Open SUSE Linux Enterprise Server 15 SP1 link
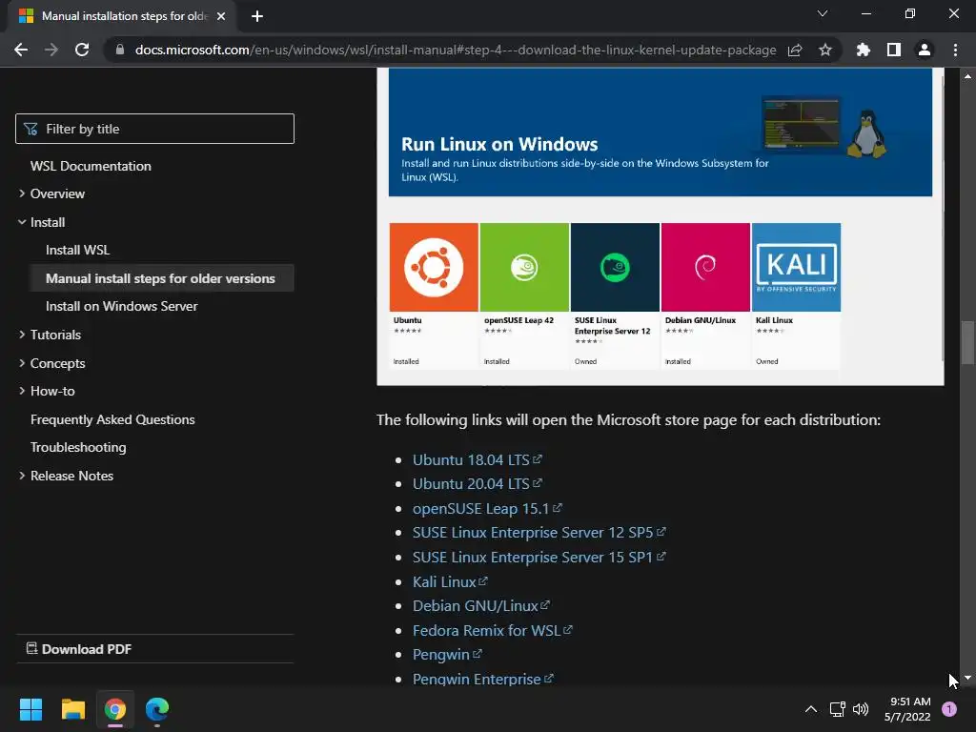This screenshot has height=732, width=976. coord(539,557)
